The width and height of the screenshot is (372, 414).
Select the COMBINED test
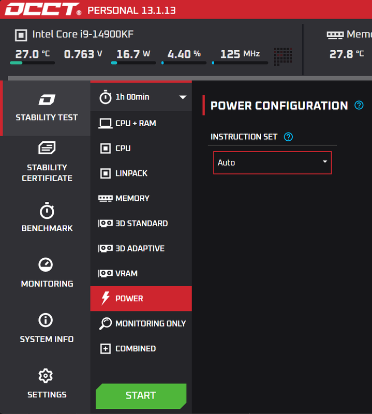pyautogui.click(x=141, y=348)
